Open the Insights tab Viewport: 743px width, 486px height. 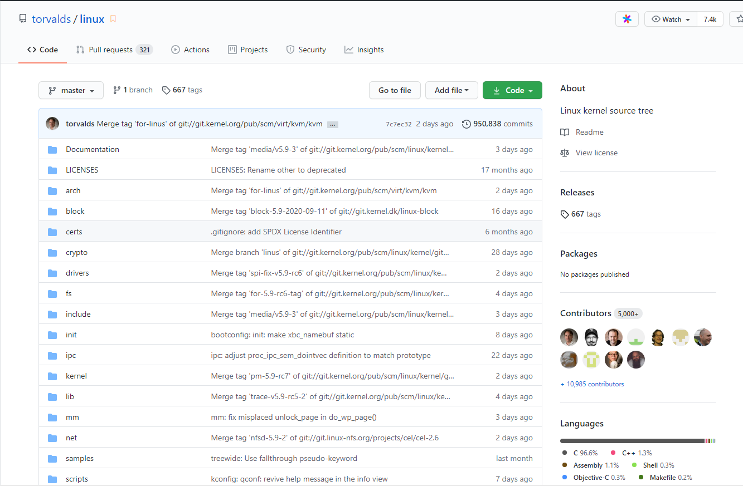(x=364, y=50)
